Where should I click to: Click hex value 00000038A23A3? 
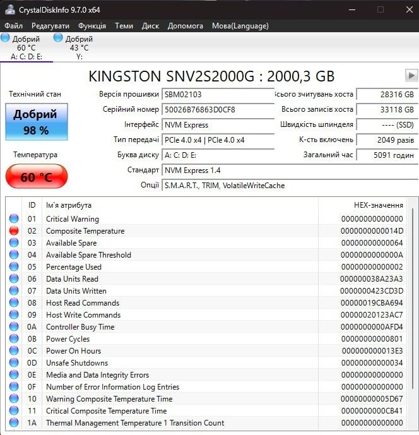pyautogui.click(x=372, y=279)
